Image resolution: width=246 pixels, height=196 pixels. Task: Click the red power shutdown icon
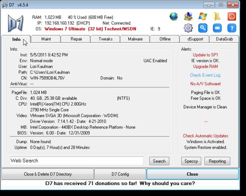(x=232, y=17)
